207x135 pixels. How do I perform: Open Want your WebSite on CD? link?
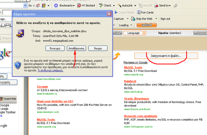(55, 101)
